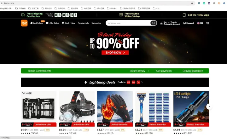Screen dimensions: 227x139
Task: Go to New Arrivals
Action: pyautogui.click(x=83, y=23)
